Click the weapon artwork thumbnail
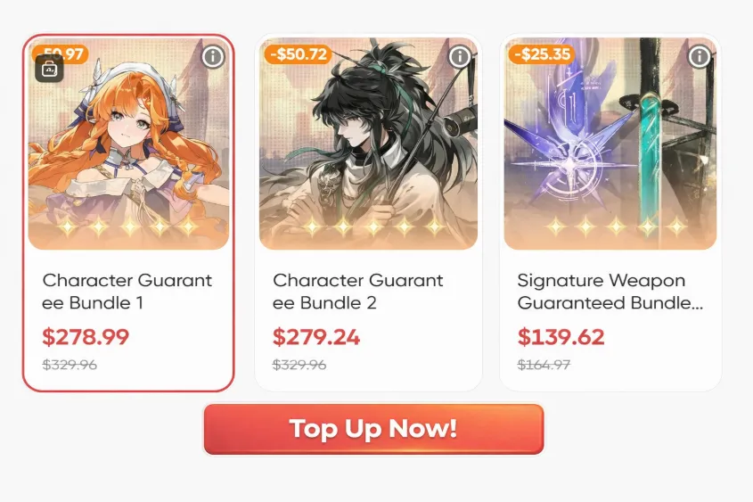 click(x=610, y=144)
